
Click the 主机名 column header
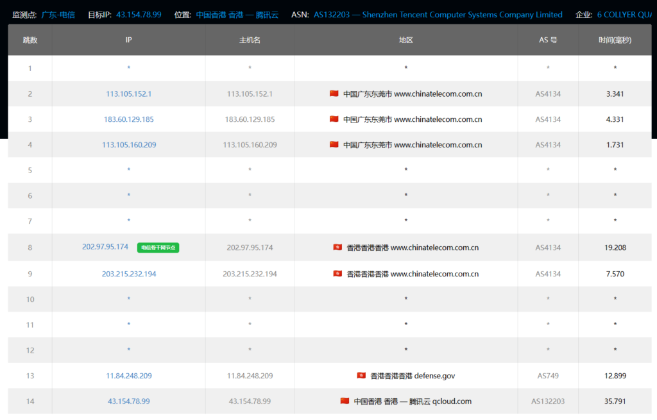pos(250,40)
